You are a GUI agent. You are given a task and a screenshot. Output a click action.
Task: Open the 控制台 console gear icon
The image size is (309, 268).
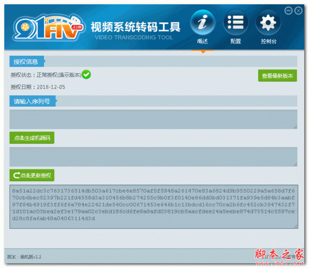click(268, 23)
